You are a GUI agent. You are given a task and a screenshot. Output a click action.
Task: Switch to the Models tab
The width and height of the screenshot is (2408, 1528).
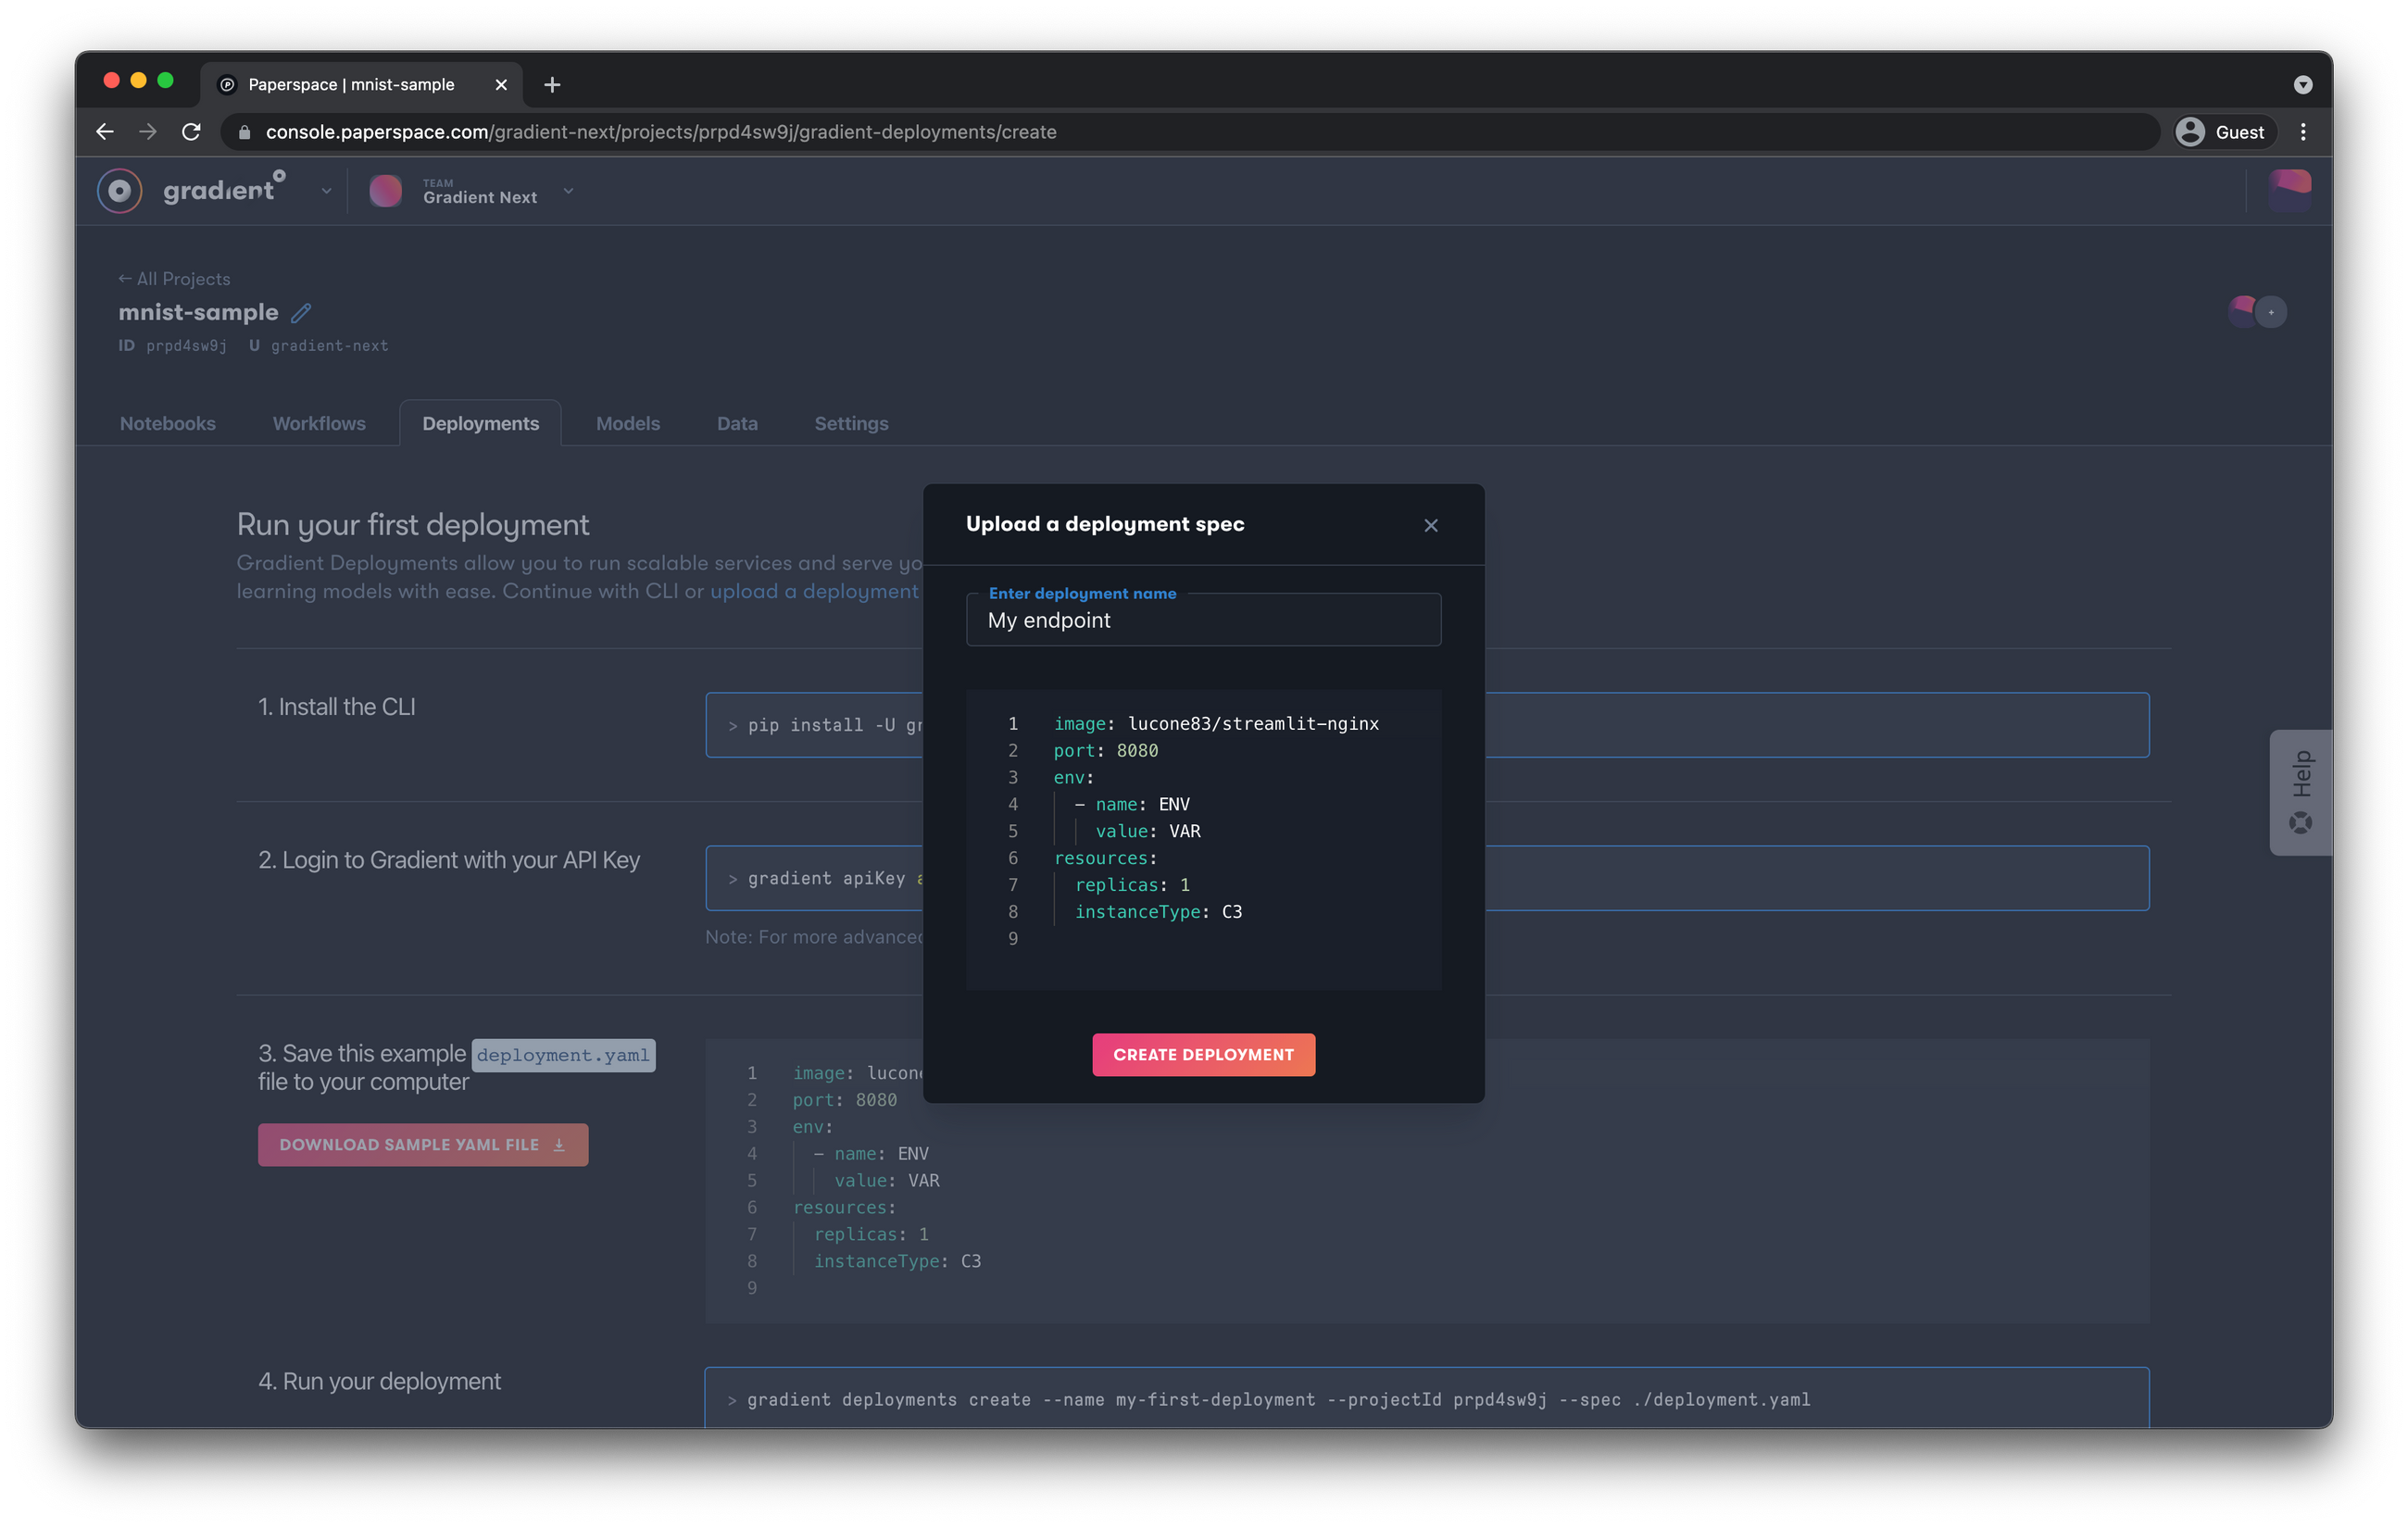click(627, 423)
